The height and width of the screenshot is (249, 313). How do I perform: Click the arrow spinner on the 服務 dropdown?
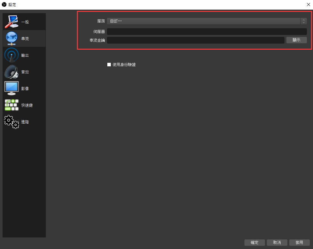[303, 21]
